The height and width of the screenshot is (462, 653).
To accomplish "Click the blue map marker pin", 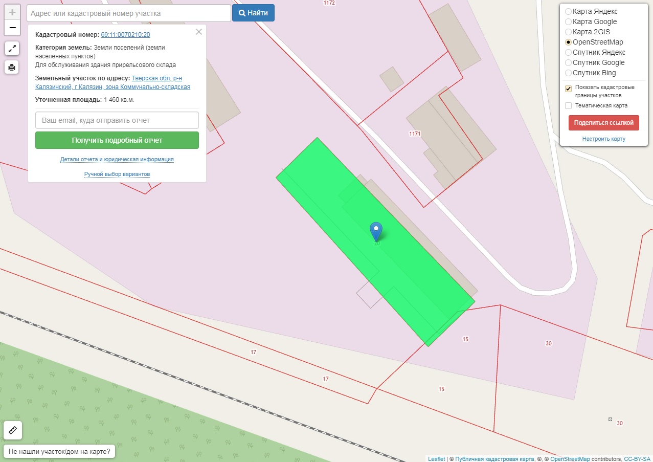I will 376,232.
